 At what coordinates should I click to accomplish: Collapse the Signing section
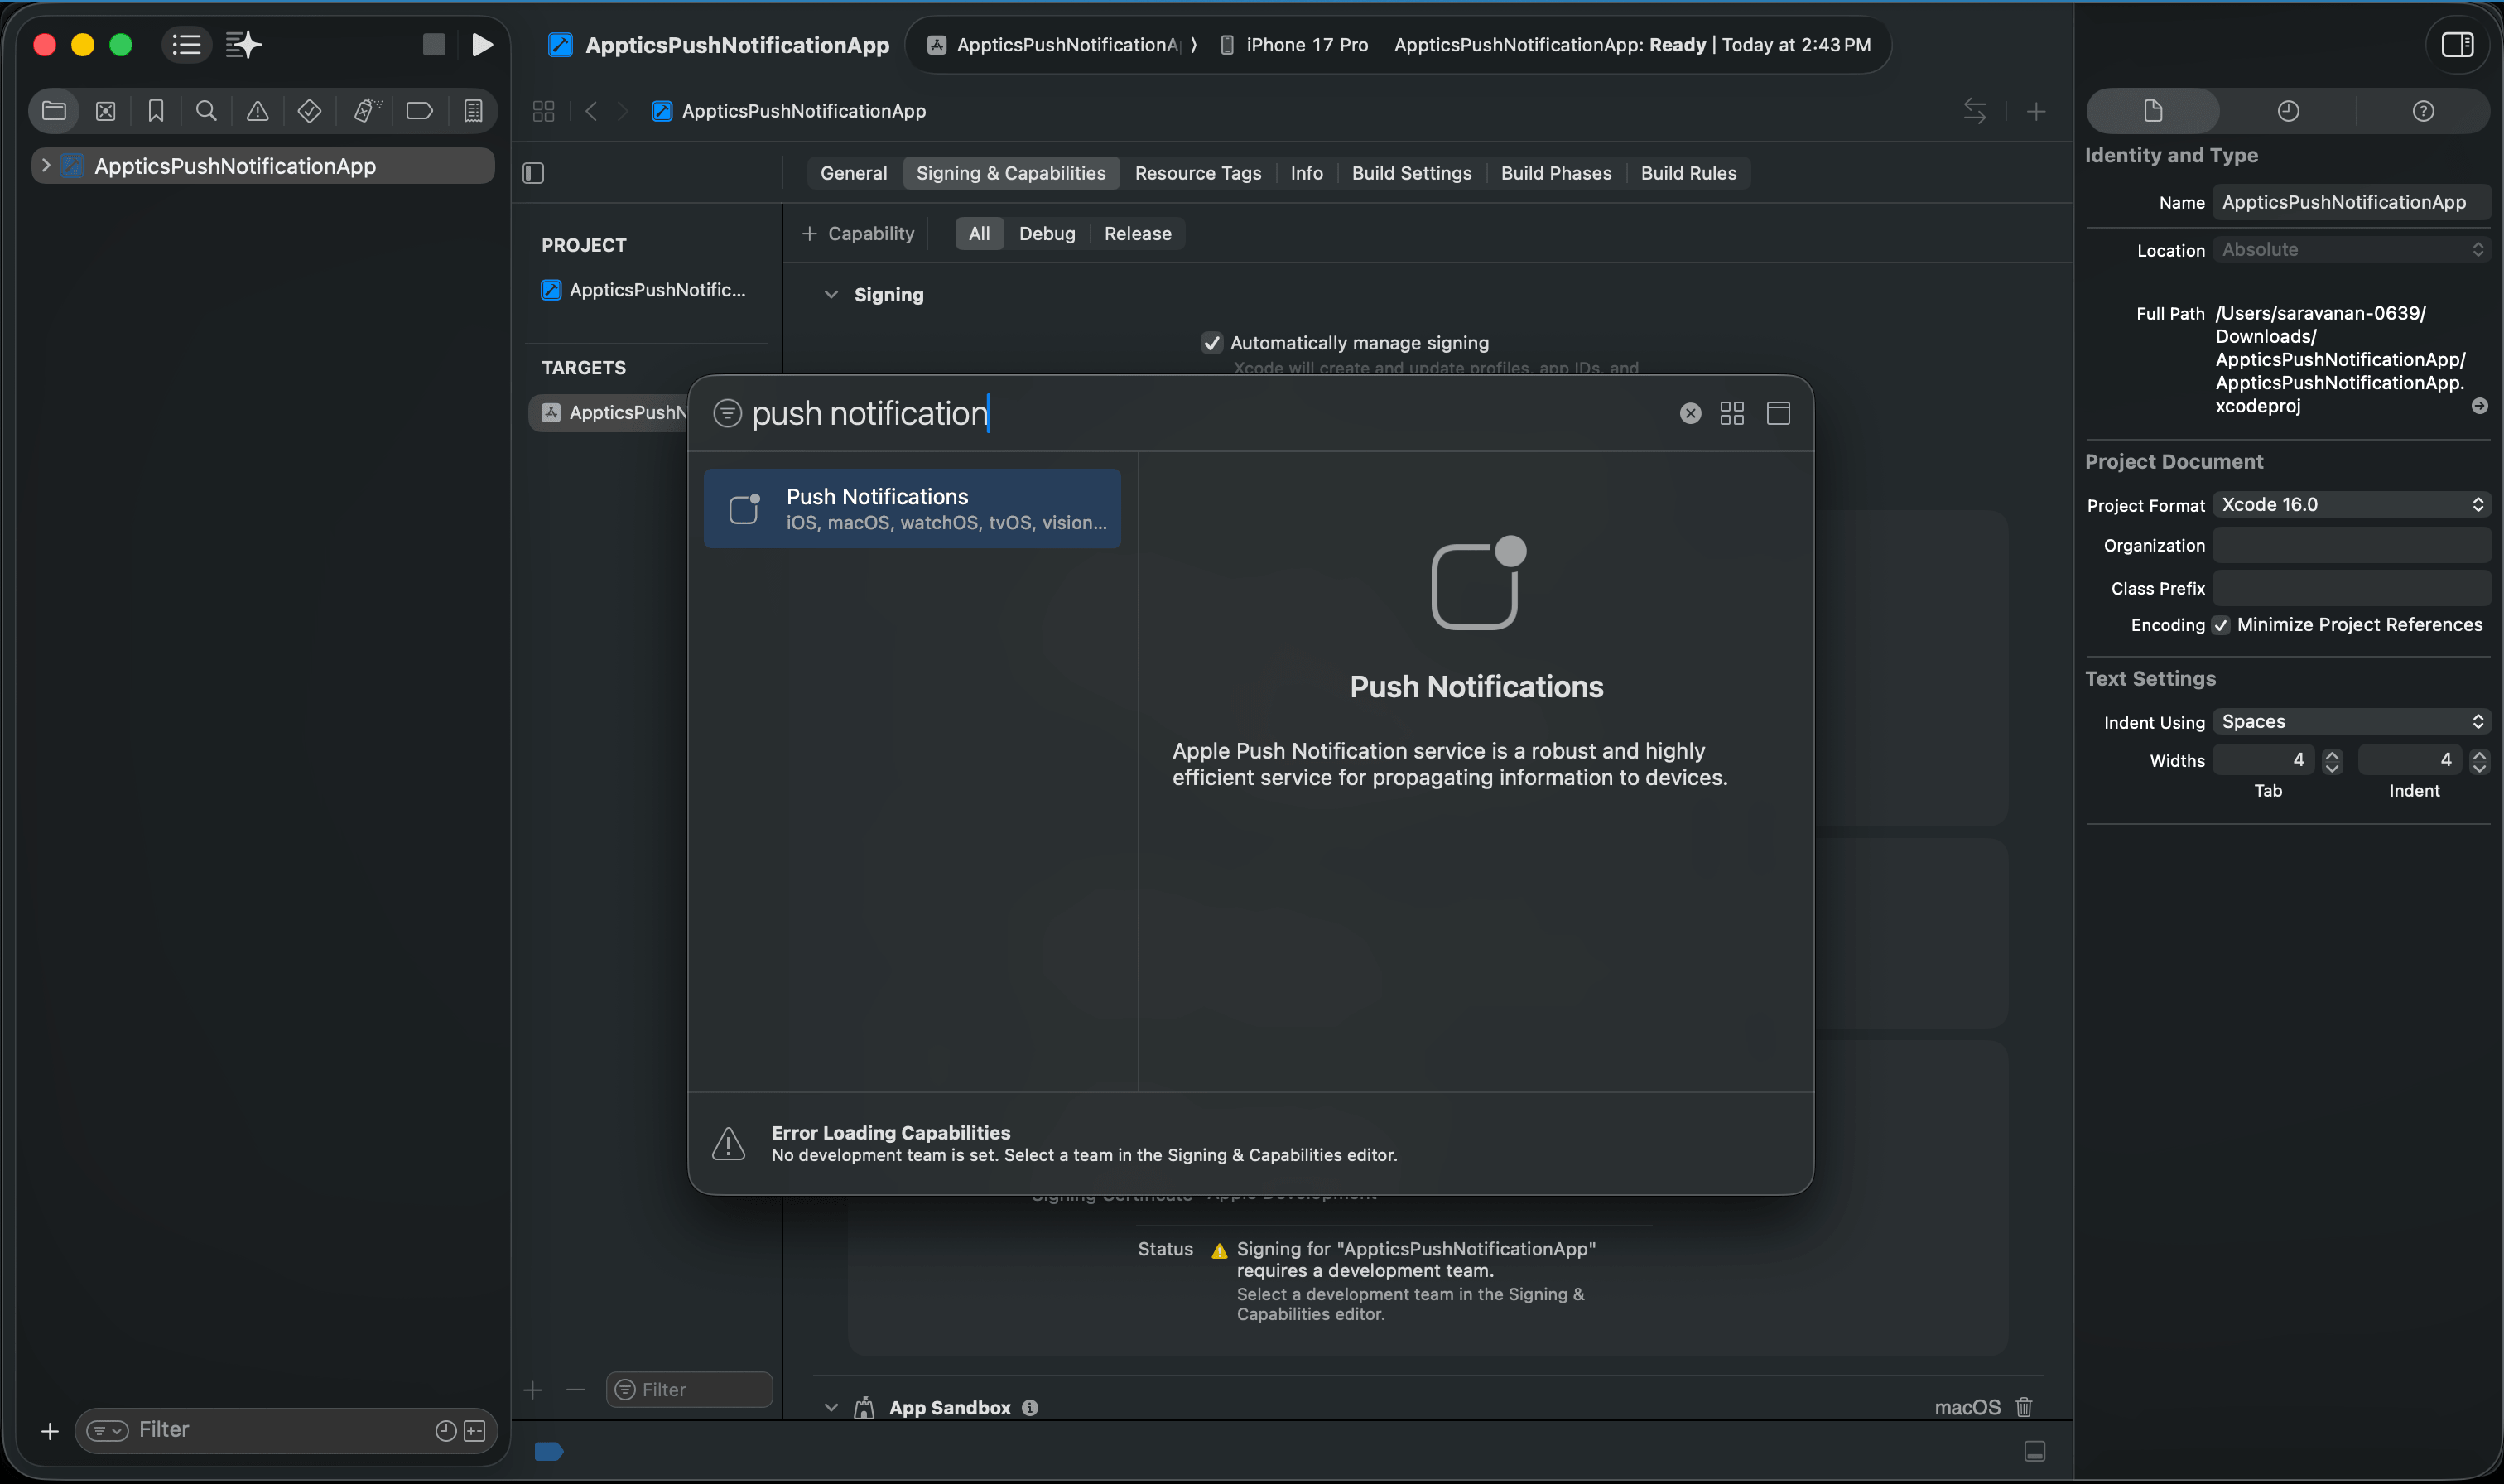[830, 295]
